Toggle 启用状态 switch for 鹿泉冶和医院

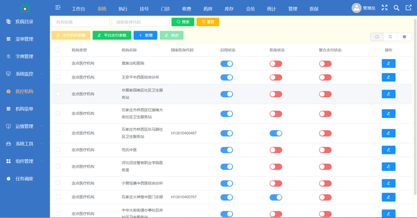(x=226, y=64)
